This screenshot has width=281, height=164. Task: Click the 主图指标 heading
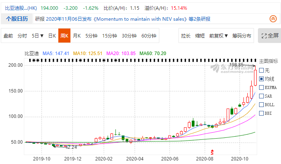point(268,61)
